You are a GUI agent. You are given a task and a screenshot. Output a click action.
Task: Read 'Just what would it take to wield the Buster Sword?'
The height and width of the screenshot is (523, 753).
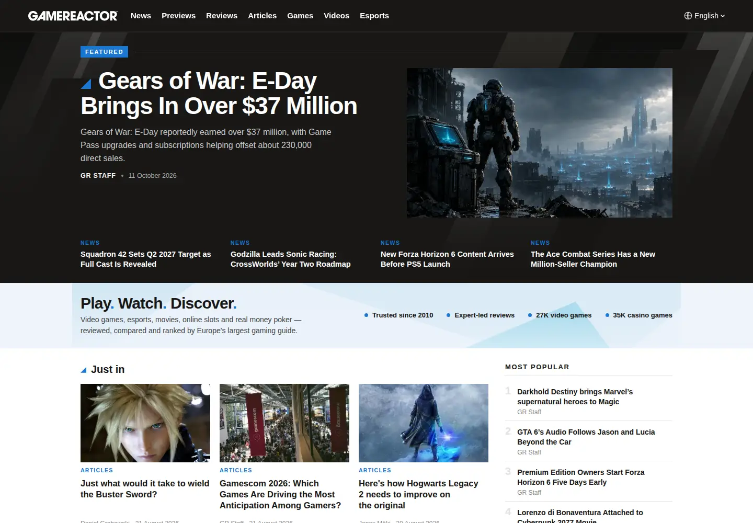click(145, 489)
